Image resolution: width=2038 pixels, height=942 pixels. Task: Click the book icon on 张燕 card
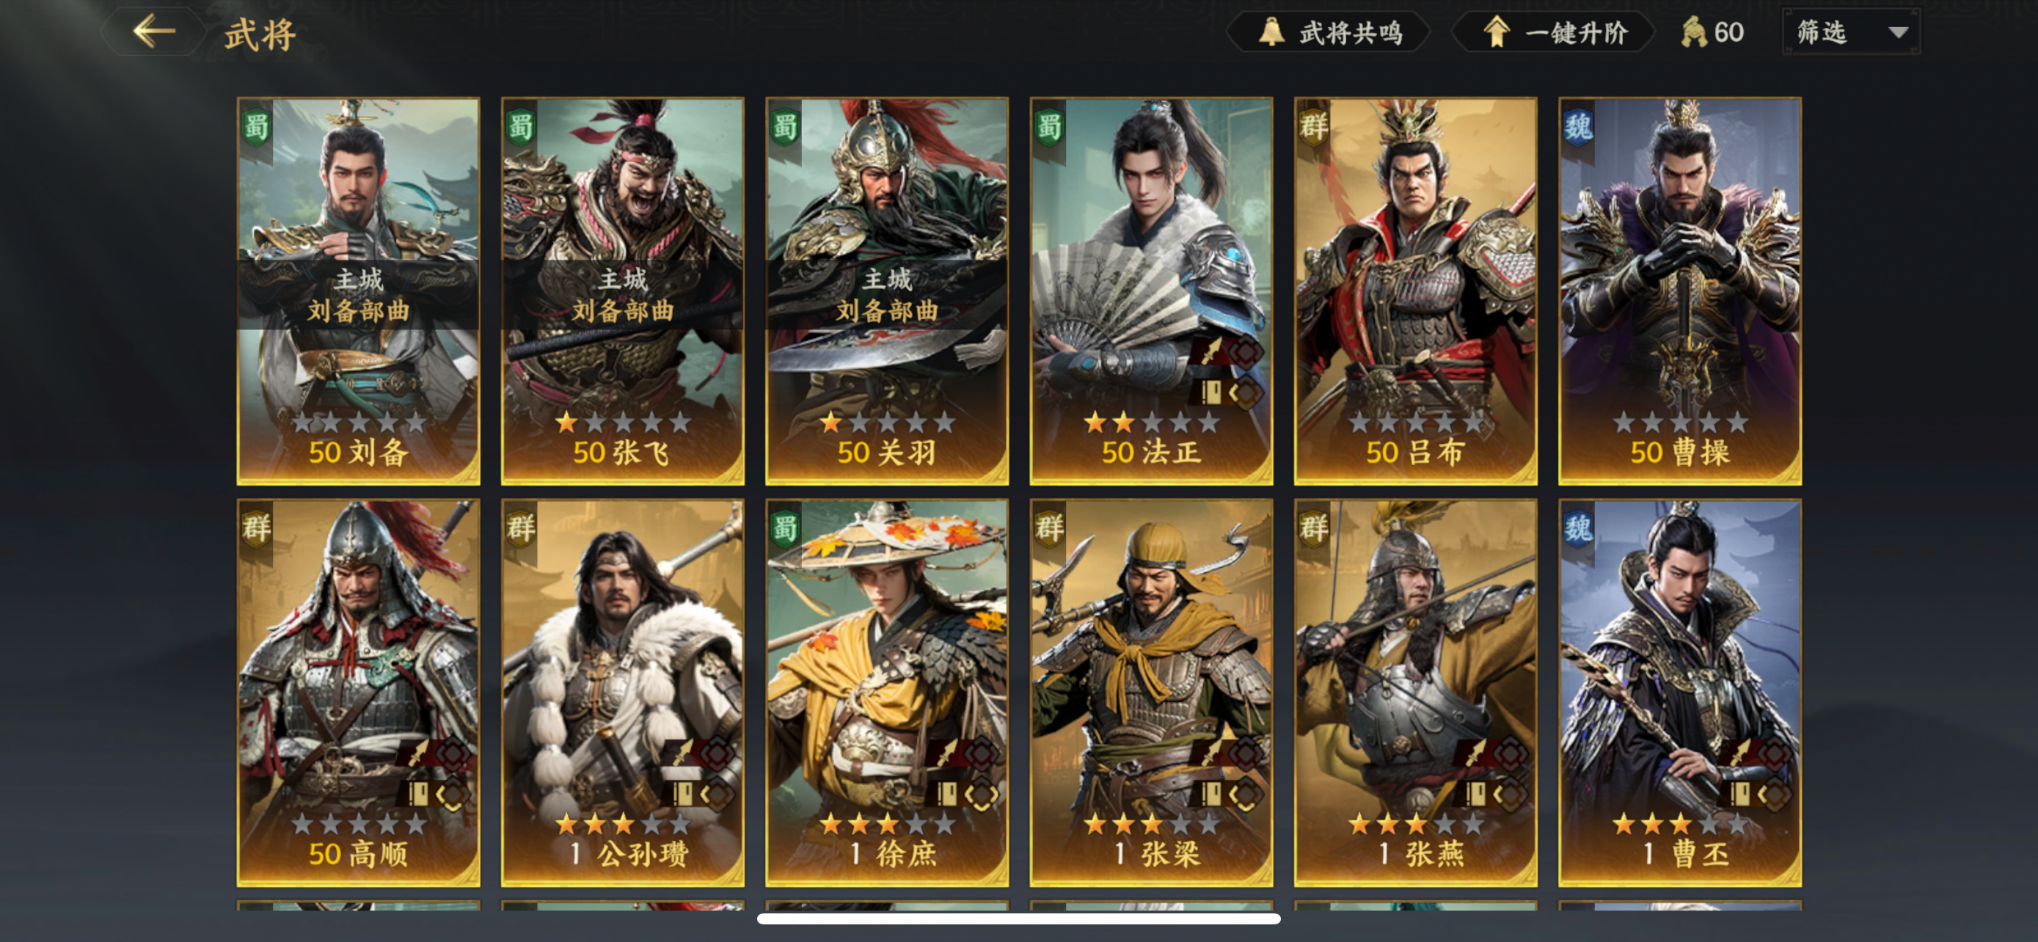(x=1475, y=793)
